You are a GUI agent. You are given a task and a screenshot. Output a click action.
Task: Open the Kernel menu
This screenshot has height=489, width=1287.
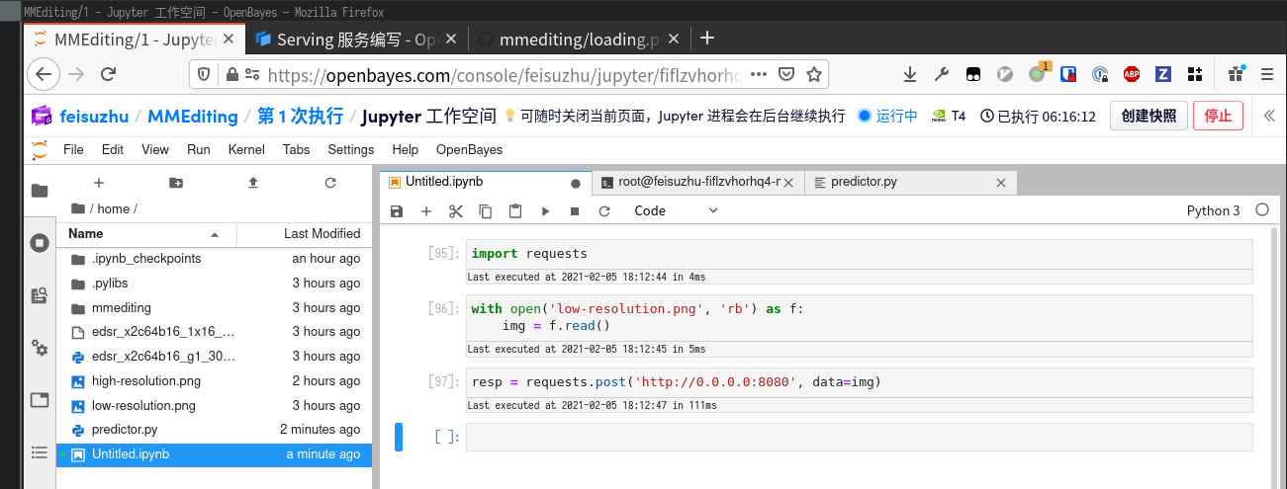[x=246, y=150]
